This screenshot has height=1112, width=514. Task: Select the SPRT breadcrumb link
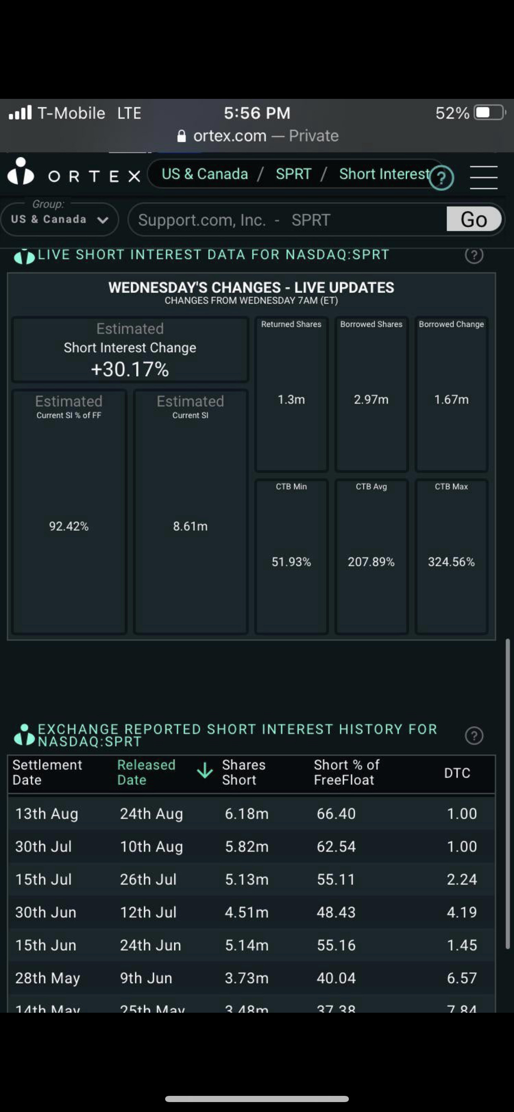[293, 174]
